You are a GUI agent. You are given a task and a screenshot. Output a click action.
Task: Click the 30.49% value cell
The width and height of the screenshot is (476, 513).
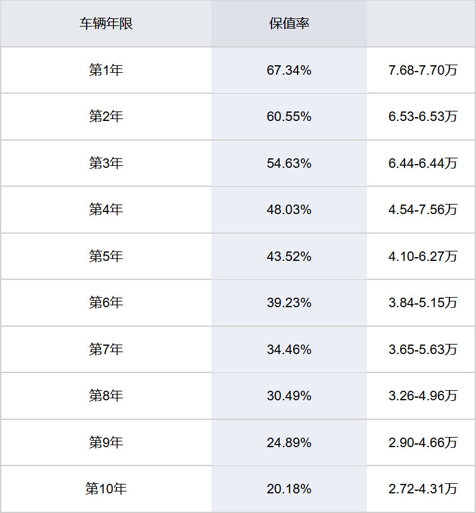coord(289,396)
